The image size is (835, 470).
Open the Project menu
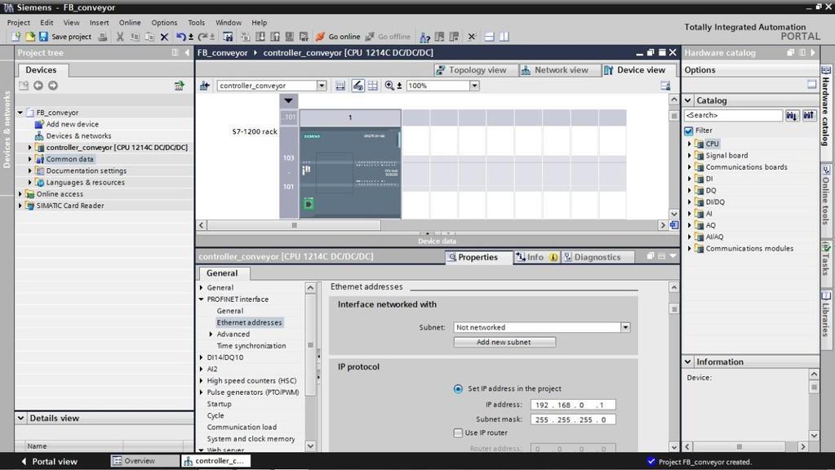coord(18,22)
